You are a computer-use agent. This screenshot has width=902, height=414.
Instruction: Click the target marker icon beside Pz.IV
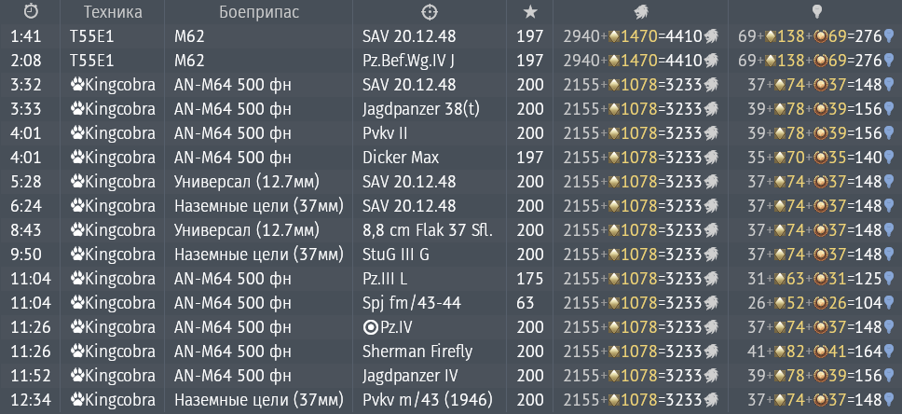(371, 327)
